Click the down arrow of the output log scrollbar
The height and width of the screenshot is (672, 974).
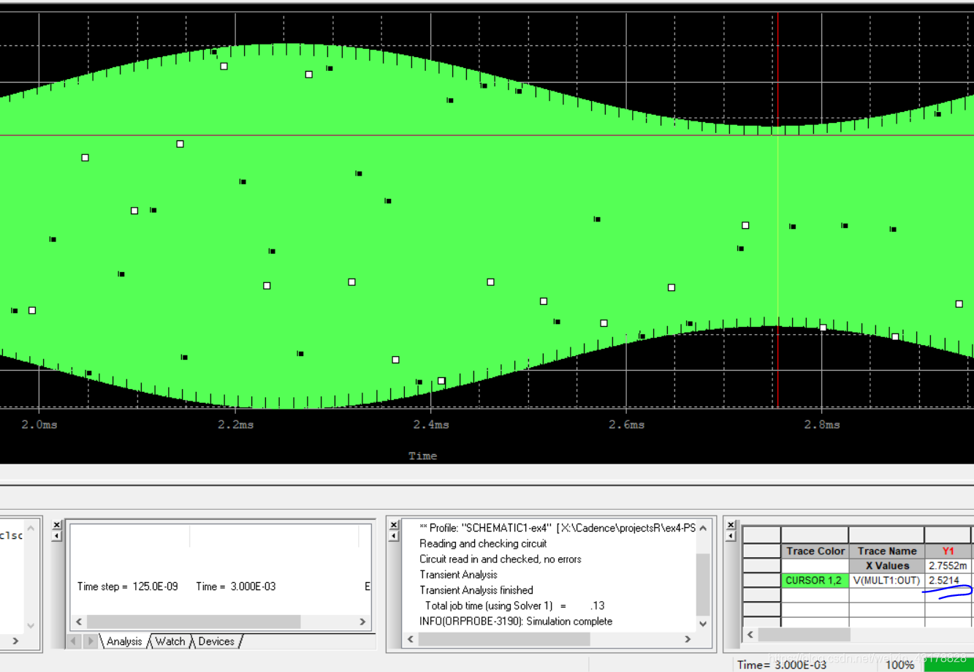703,623
